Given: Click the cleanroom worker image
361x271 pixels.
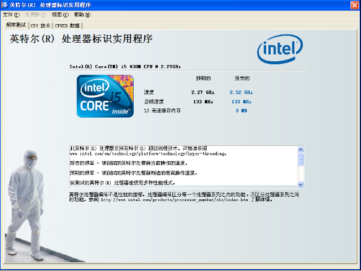Looking at the screenshot, I should click(25, 205).
